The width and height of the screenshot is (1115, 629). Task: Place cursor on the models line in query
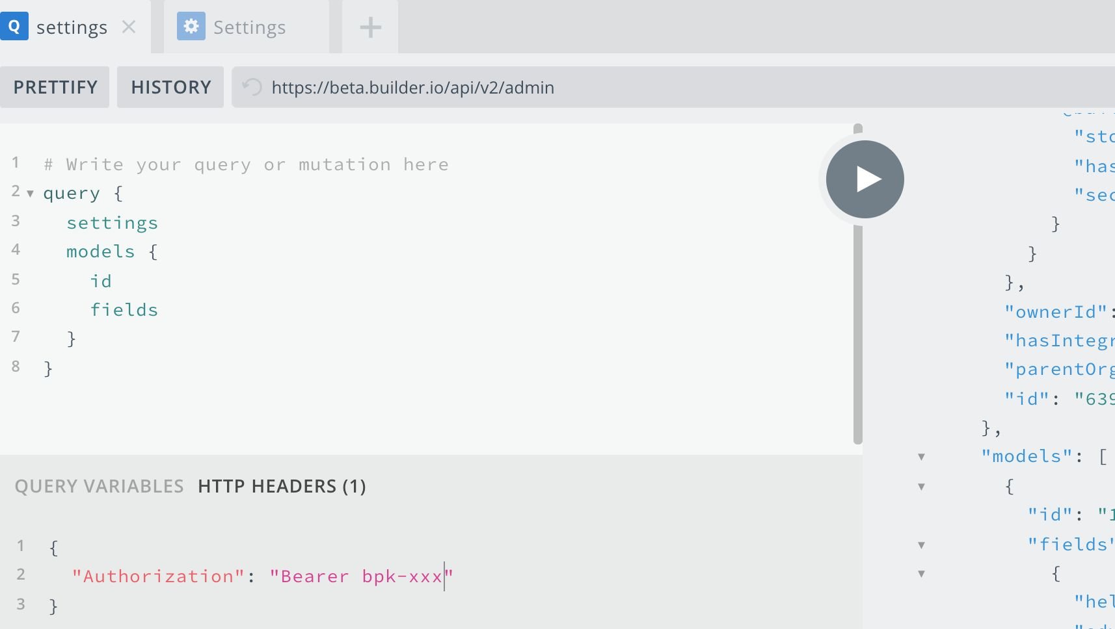(x=101, y=252)
